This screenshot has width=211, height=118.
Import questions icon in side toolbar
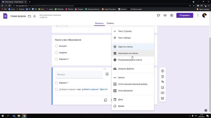tap(163, 76)
